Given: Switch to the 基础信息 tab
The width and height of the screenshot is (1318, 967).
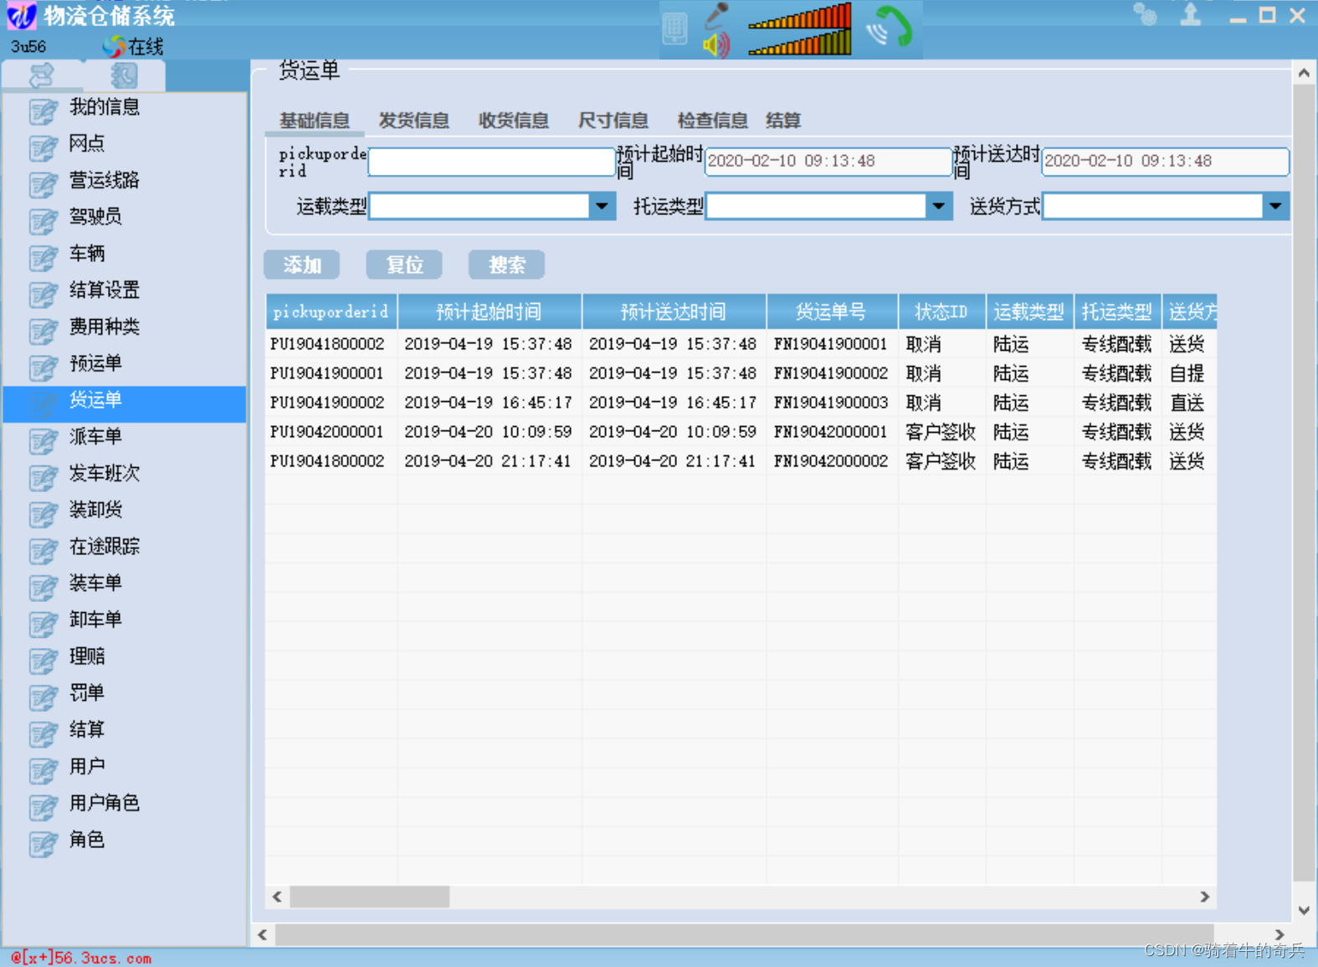Looking at the screenshot, I should pyautogui.click(x=315, y=121).
